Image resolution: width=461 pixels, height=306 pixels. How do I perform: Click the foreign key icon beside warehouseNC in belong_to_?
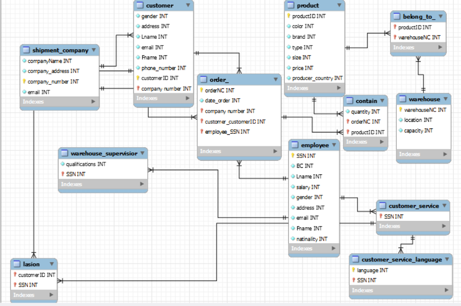395,38
